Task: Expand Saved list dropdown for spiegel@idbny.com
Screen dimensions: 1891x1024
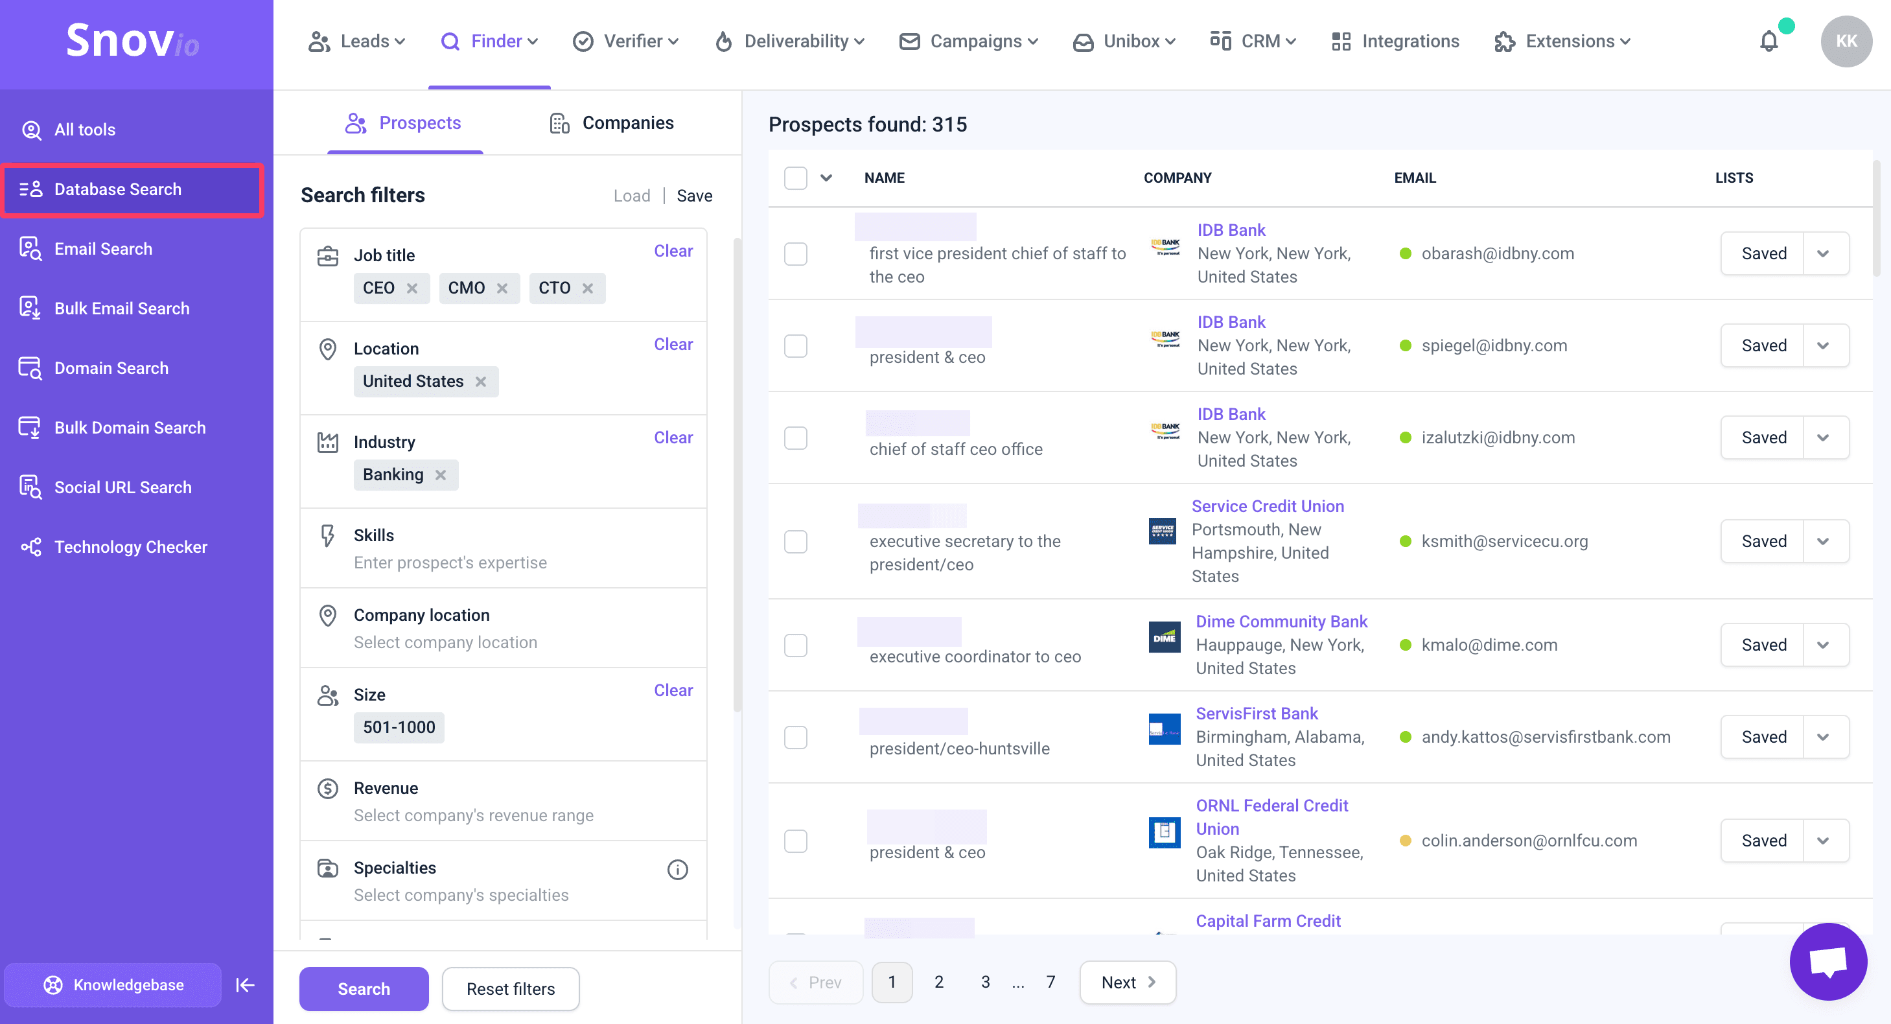Action: pyautogui.click(x=1823, y=345)
